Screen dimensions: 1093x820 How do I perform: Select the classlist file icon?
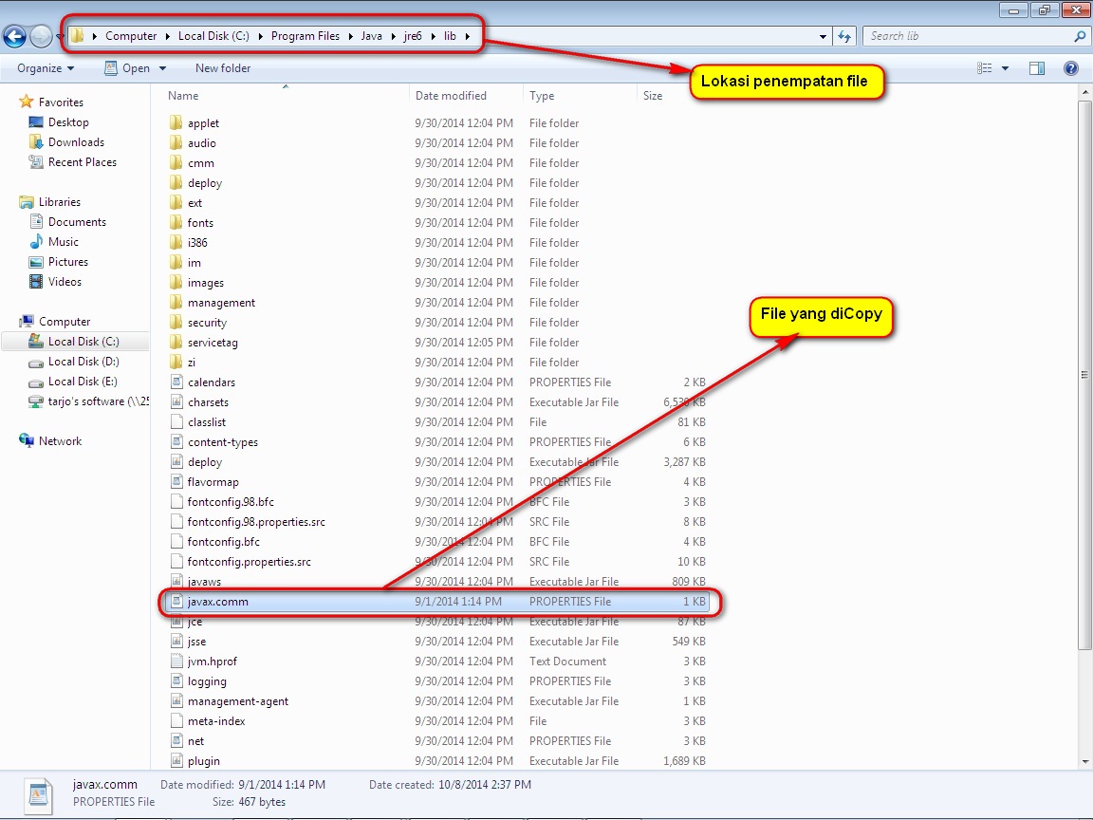tap(176, 421)
